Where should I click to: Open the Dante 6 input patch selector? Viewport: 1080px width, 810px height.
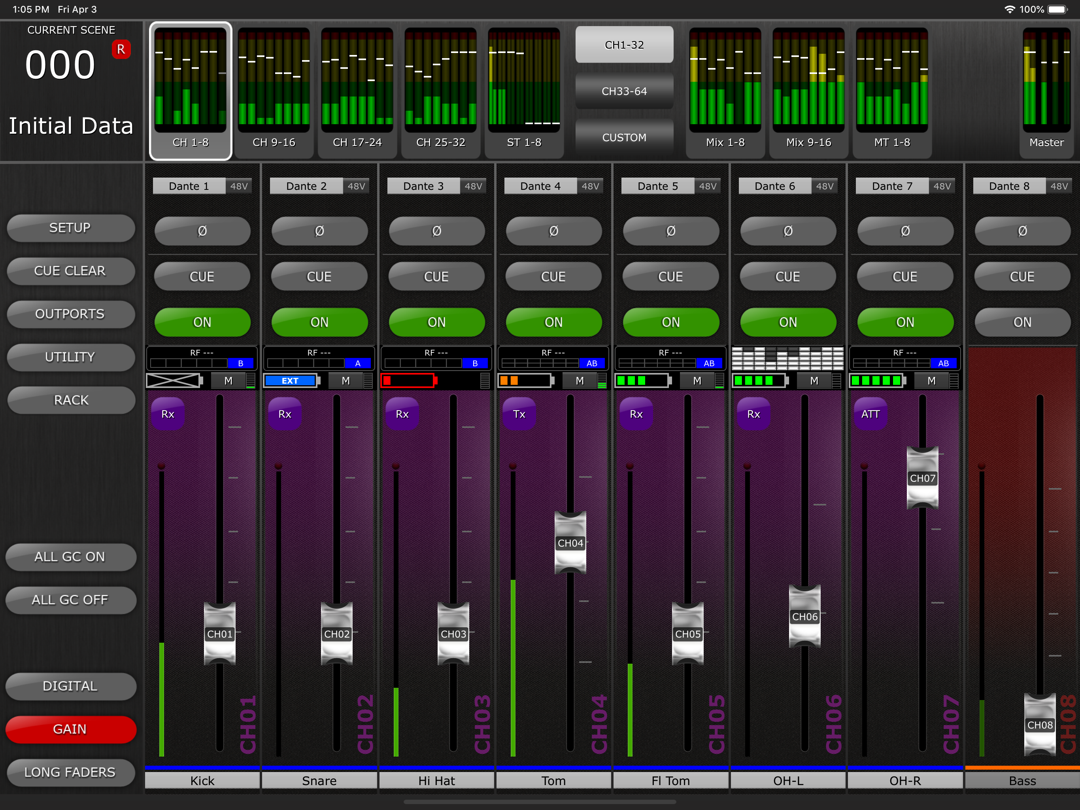tap(775, 186)
